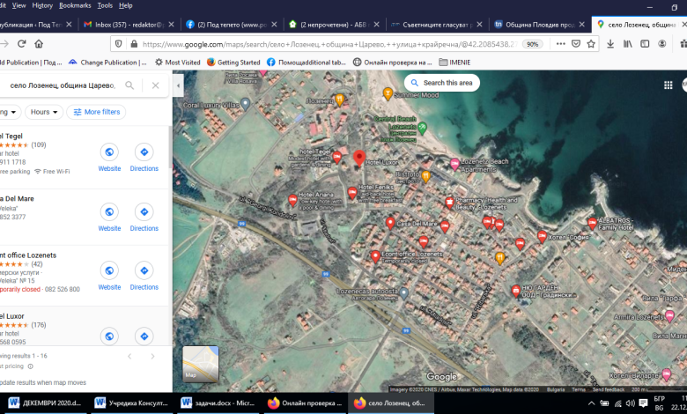Click the 90% zoom indicator
Viewport: 687px width, 414px height.
point(532,44)
